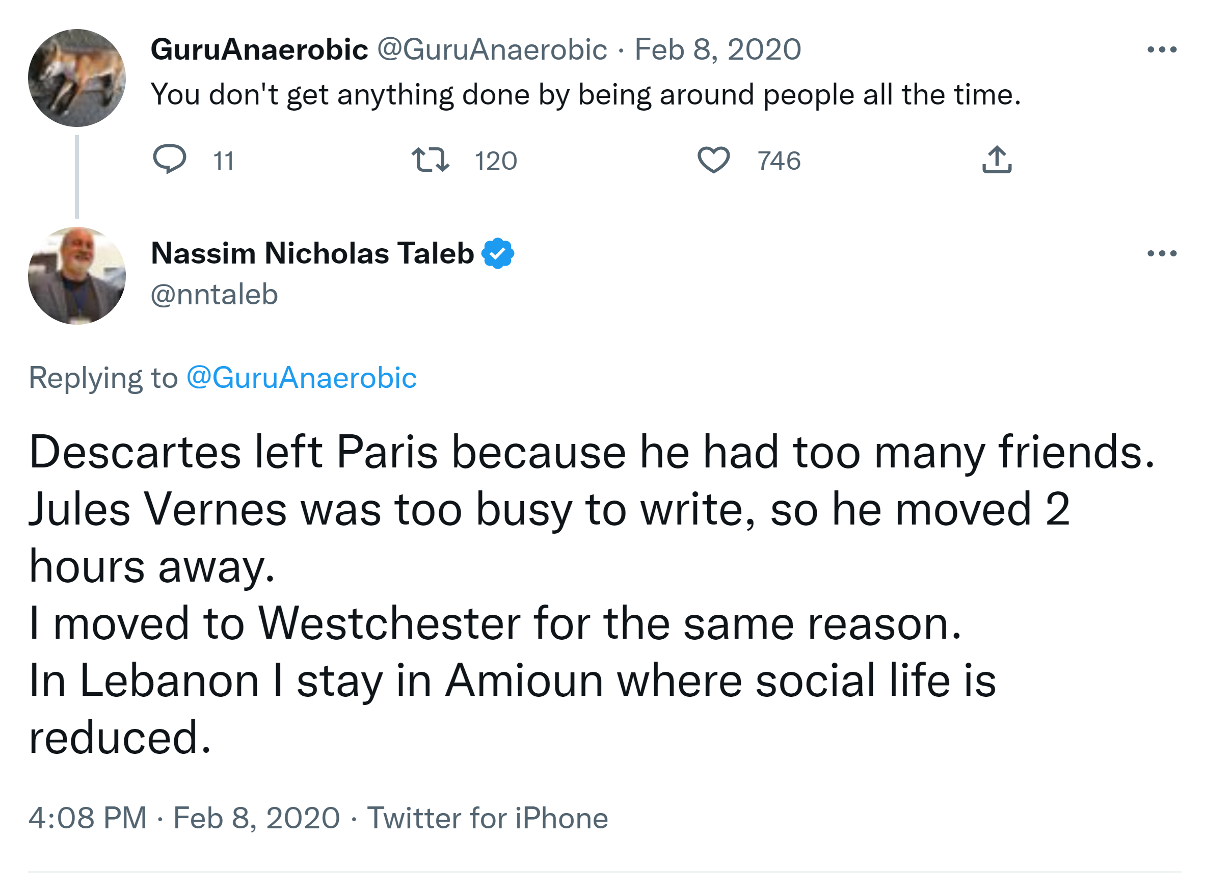The height and width of the screenshot is (889, 1205).
Task: Click the 746 likes count
Action: pyautogui.click(x=779, y=161)
